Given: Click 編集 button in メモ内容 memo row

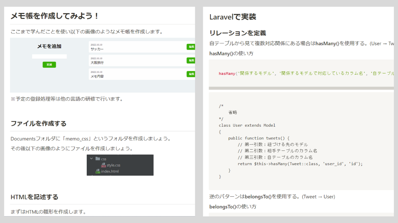Looking at the screenshot, I should point(191,74).
